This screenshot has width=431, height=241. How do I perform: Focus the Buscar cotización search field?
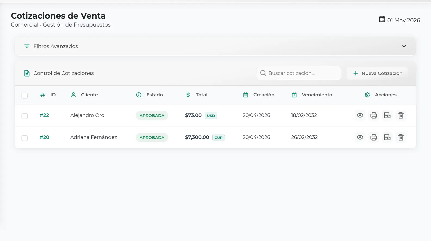click(299, 73)
